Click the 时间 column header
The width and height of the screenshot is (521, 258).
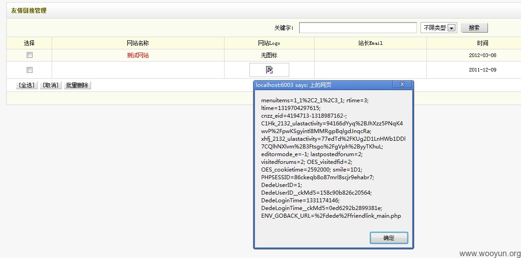pyautogui.click(x=483, y=43)
